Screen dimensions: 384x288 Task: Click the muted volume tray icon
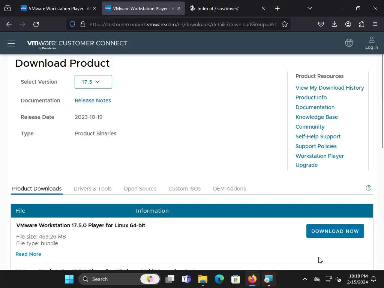(x=338, y=279)
